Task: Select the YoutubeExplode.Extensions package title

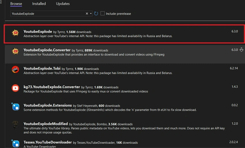Action: tap(48, 105)
